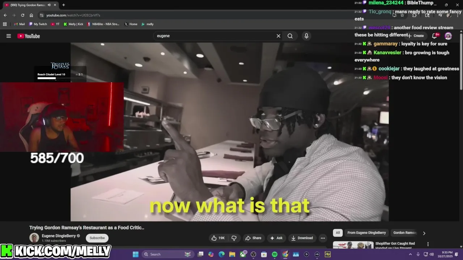Open the Mail bookmark

tap(19, 24)
